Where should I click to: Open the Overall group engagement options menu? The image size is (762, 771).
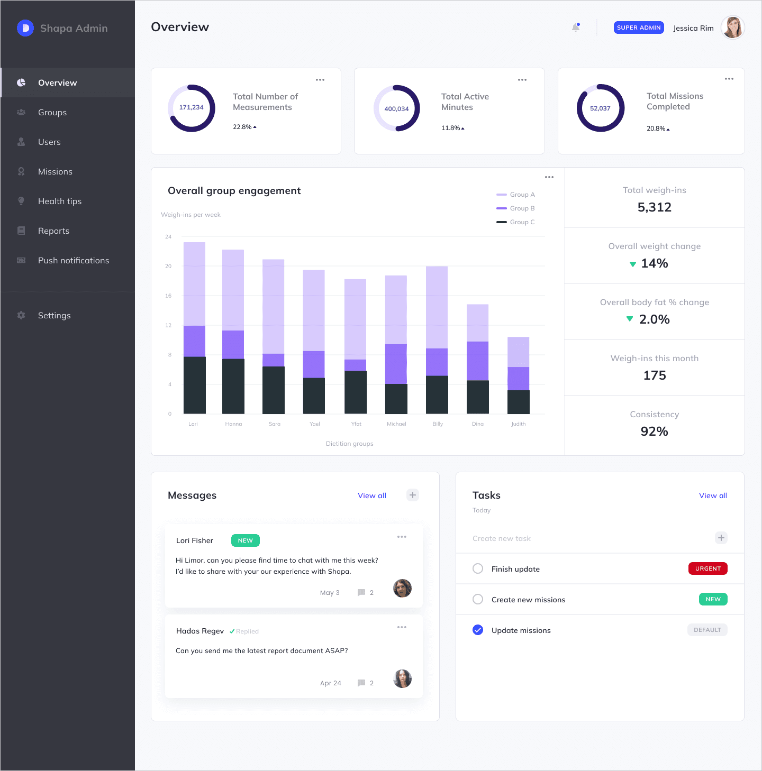tap(549, 177)
